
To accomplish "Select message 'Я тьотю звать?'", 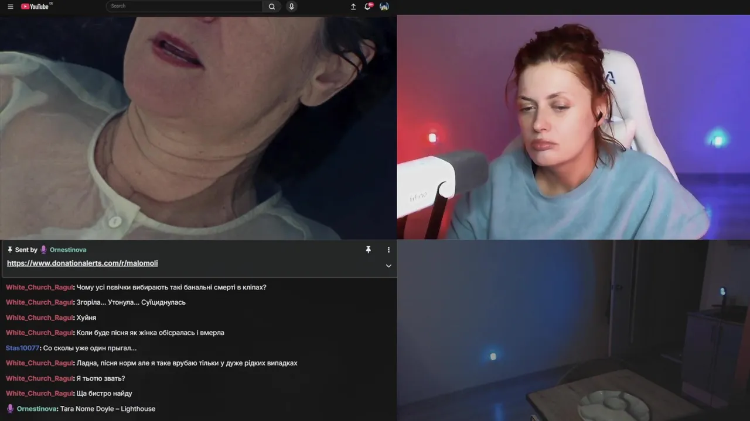I will click(101, 378).
